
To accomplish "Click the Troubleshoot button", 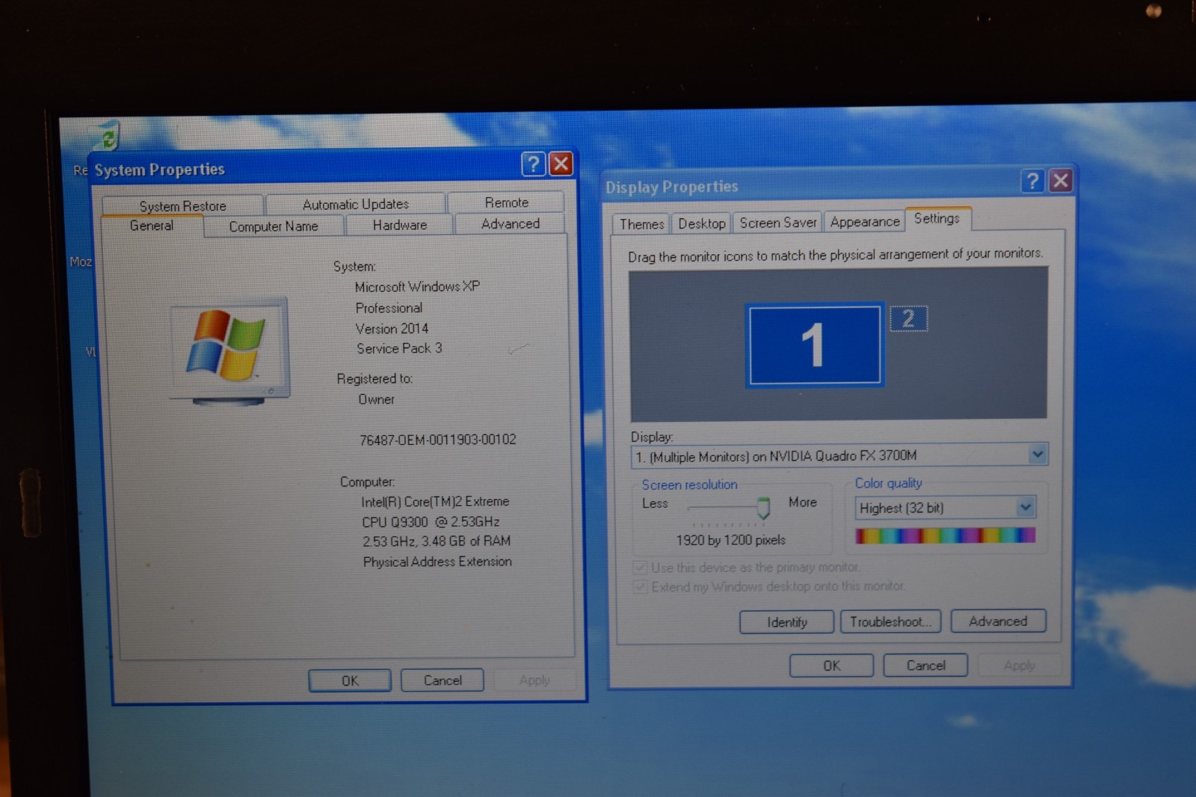I will coord(890,621).
